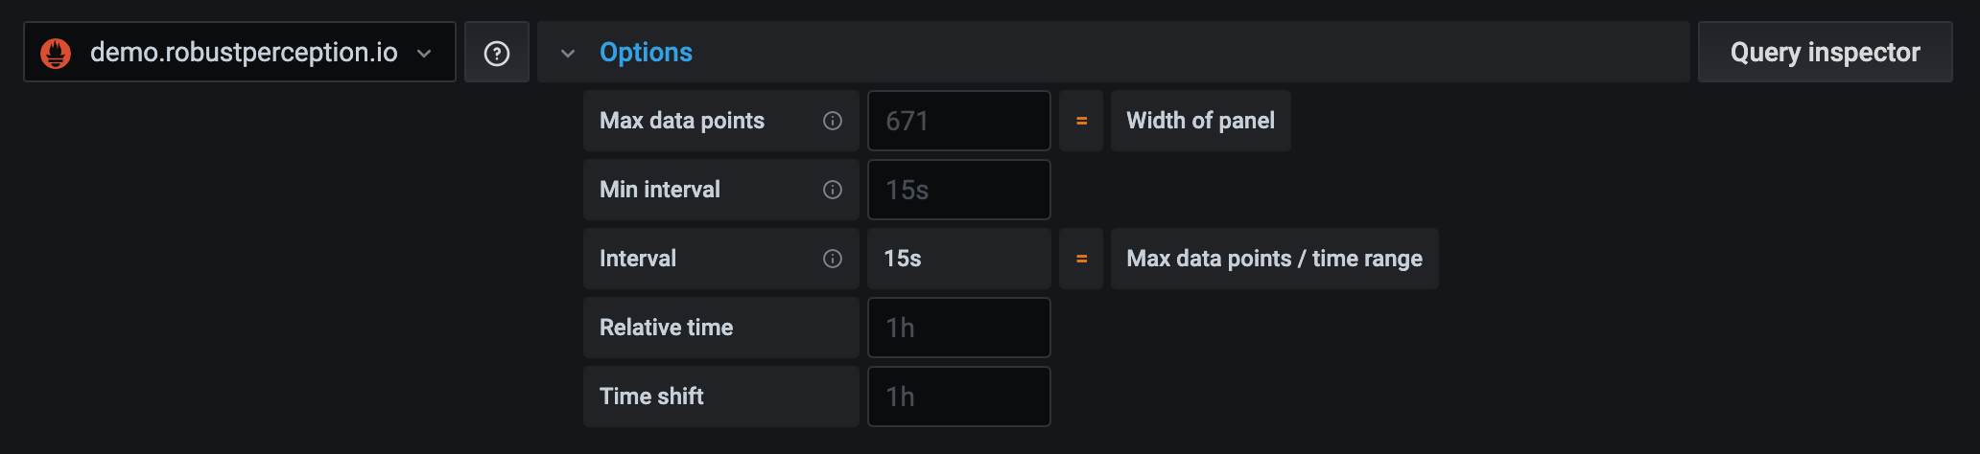Click the equals sign beside Max data points / time range
The width and height of the screenshot is (1980, 454).
1081,259
